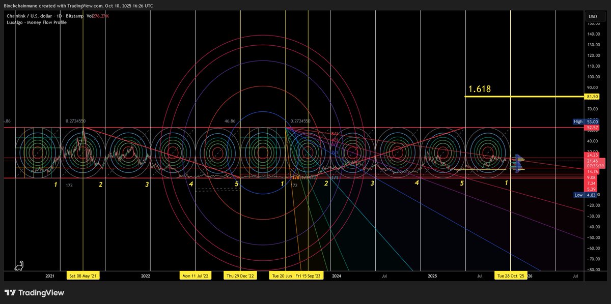Open the TradingView logo link
This screenshot has height=304, width=611.
[35, 293]
